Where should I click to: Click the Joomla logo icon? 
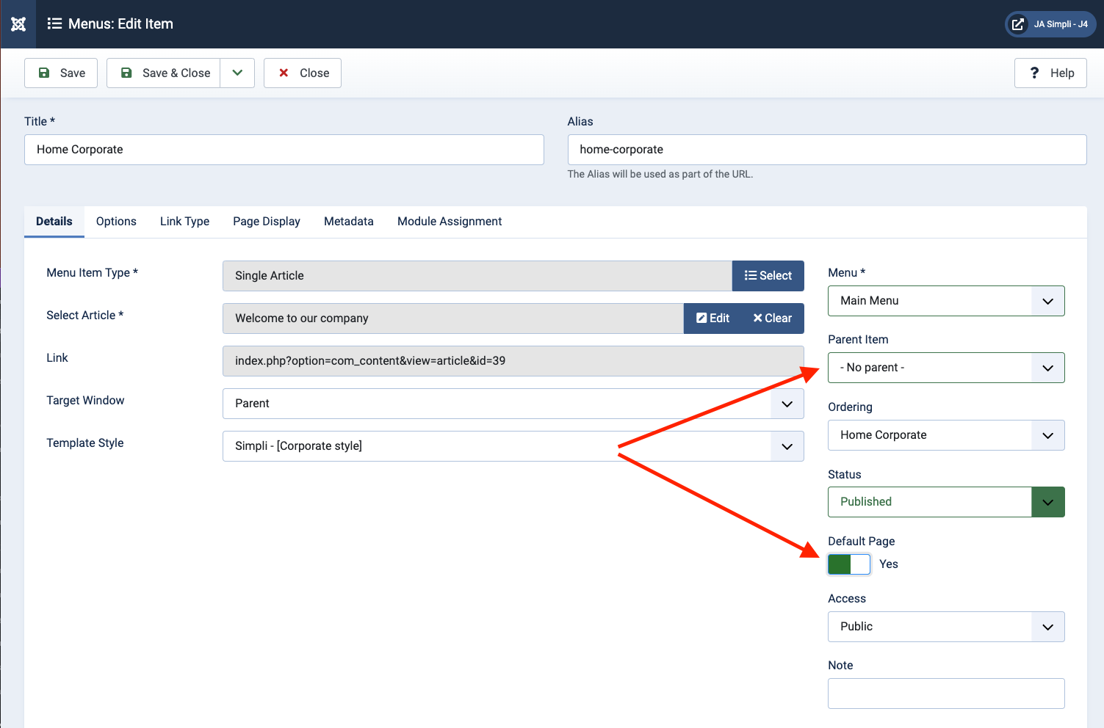pyautogui.click(x=18, y=24)
